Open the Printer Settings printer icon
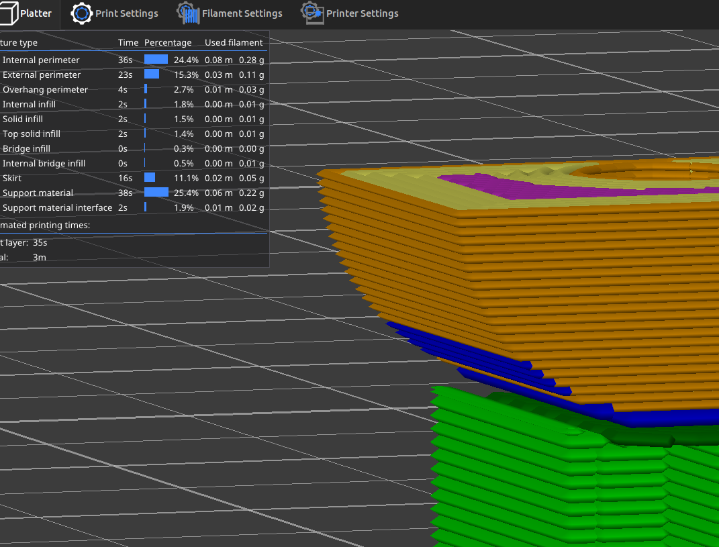The height and width of the screenshot is (547, 719). pos(312,13)
